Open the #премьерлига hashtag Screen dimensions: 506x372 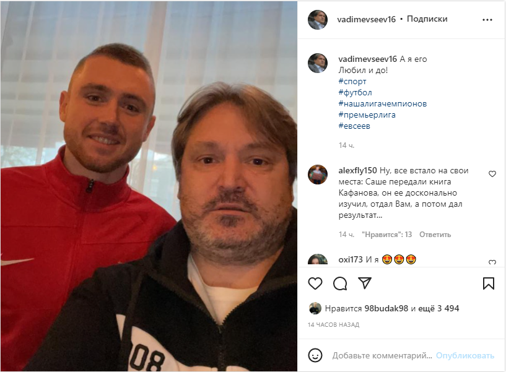tap(367, 115)
